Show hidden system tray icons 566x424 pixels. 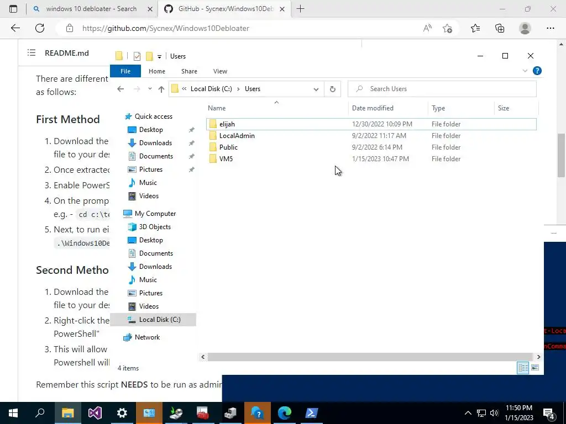click(468, 413)
